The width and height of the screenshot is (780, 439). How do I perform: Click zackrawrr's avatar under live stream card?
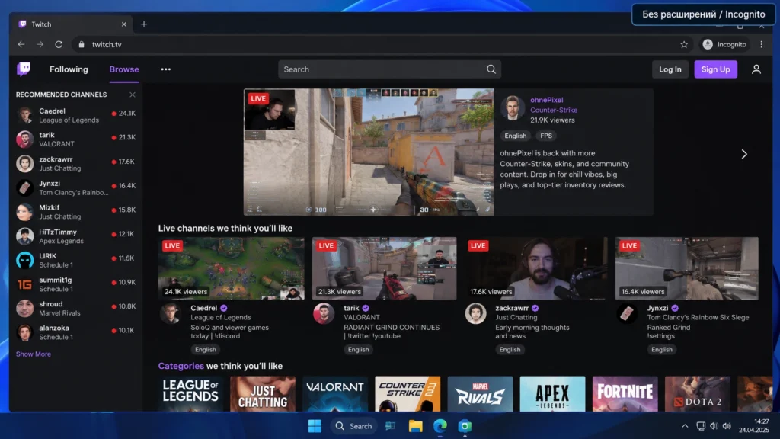click(x=475, y=313)
